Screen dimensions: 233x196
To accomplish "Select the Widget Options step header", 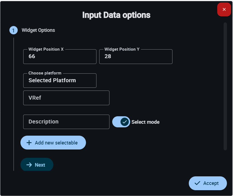I will (38, 30).
